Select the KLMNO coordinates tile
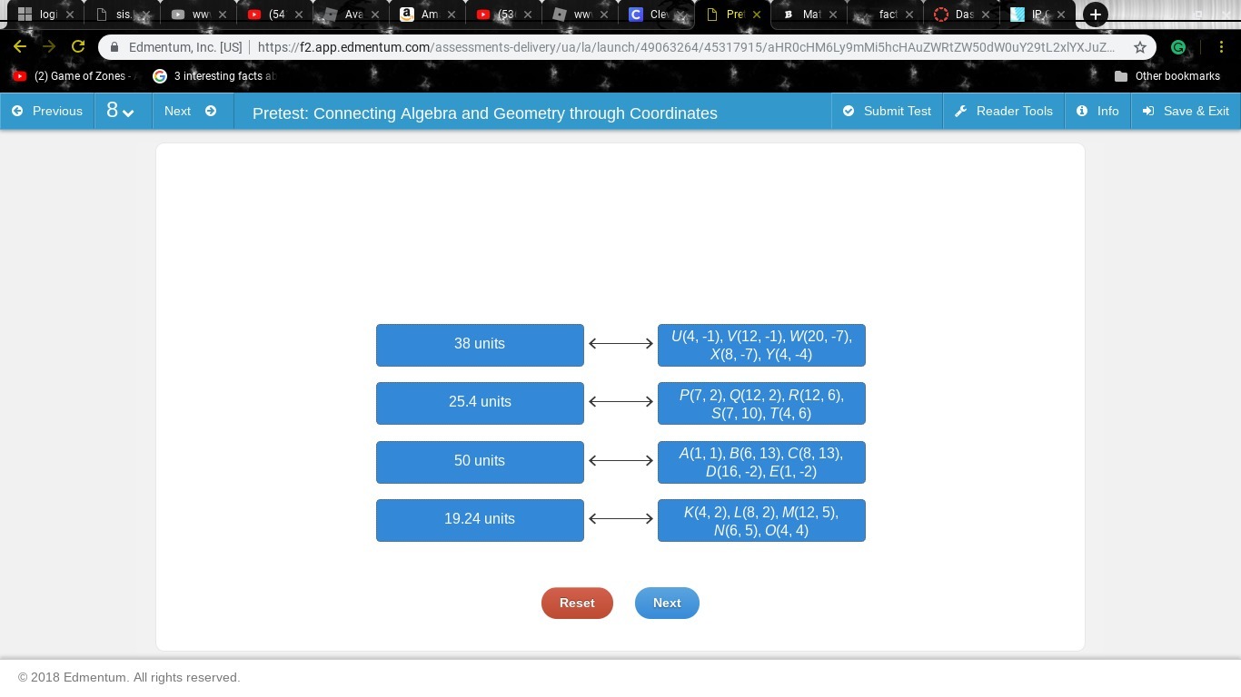Viewport: 1241px width, 697px height. point(761,520)
